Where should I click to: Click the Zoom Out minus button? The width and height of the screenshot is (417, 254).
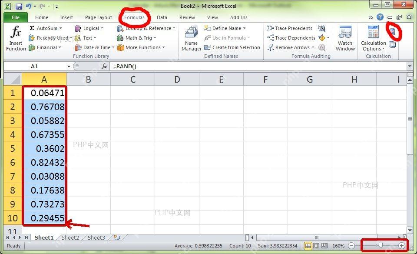(351, 245)
